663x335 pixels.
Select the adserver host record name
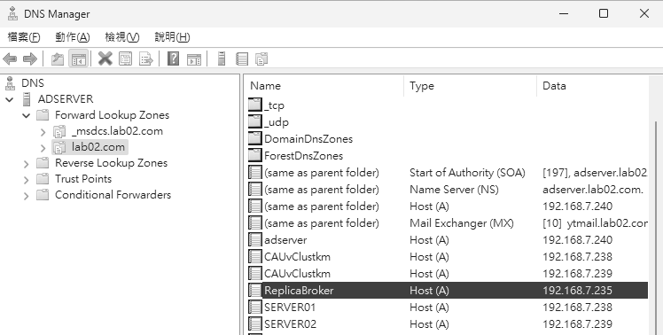(285, 240)
